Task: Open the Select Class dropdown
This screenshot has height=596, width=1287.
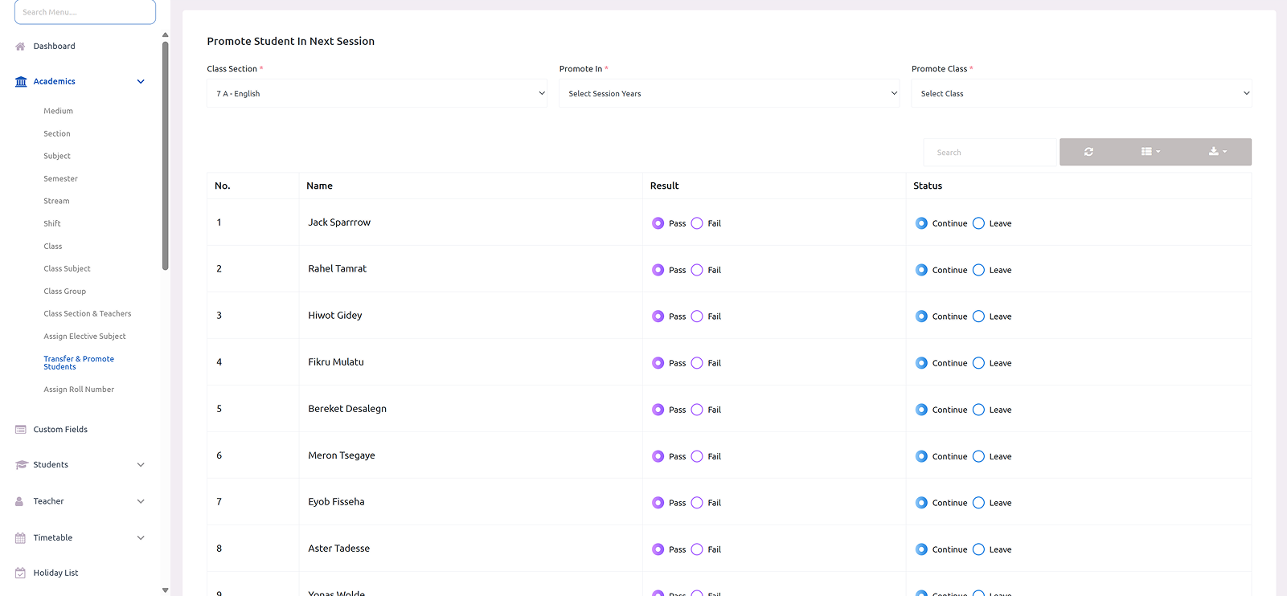Action: click(1080, 94)
